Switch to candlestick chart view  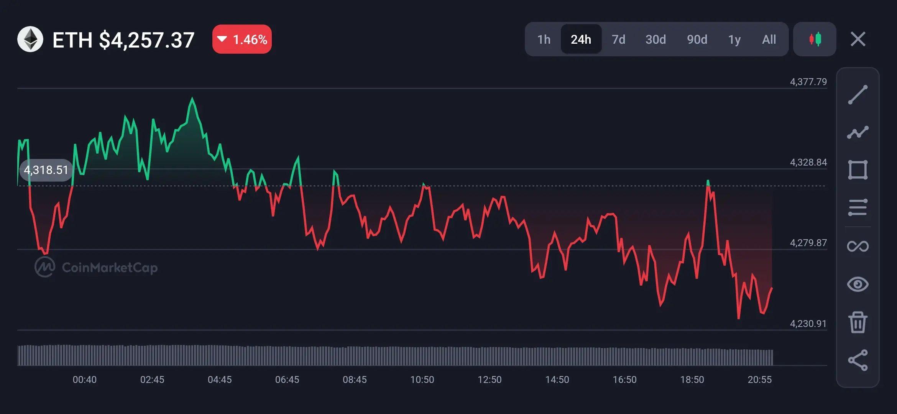[815, 39]
